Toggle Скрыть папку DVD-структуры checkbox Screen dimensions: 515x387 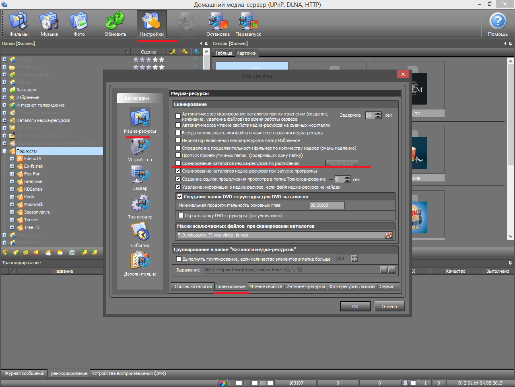pyautogui.click(x=181, y=216)
